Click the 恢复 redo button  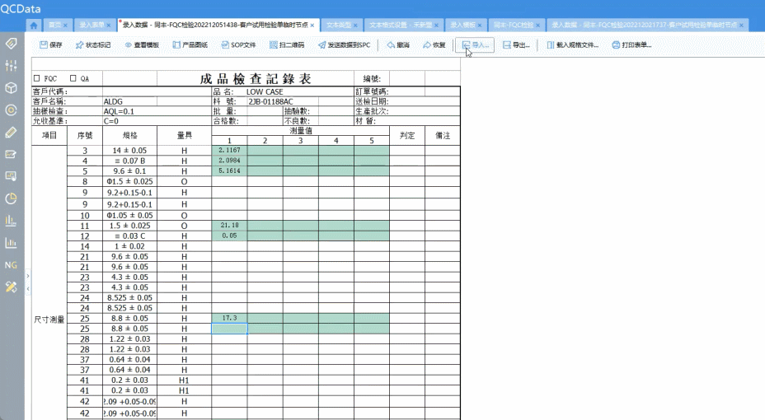[434, 45]
